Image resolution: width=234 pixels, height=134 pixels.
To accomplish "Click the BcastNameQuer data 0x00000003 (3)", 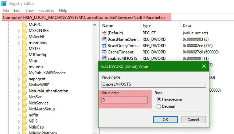I will coord(196,39).
